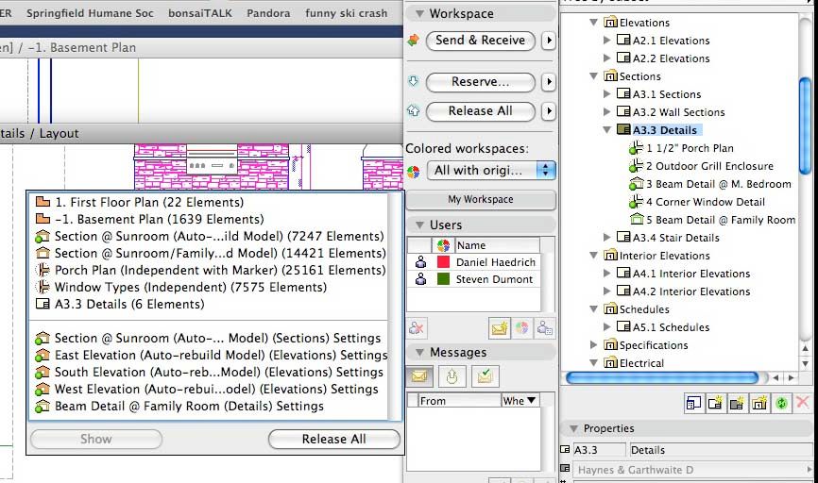This screenshot has width=818, height=483.
Task: Open the Reserve arrow flyout
Action: [548, 81]
